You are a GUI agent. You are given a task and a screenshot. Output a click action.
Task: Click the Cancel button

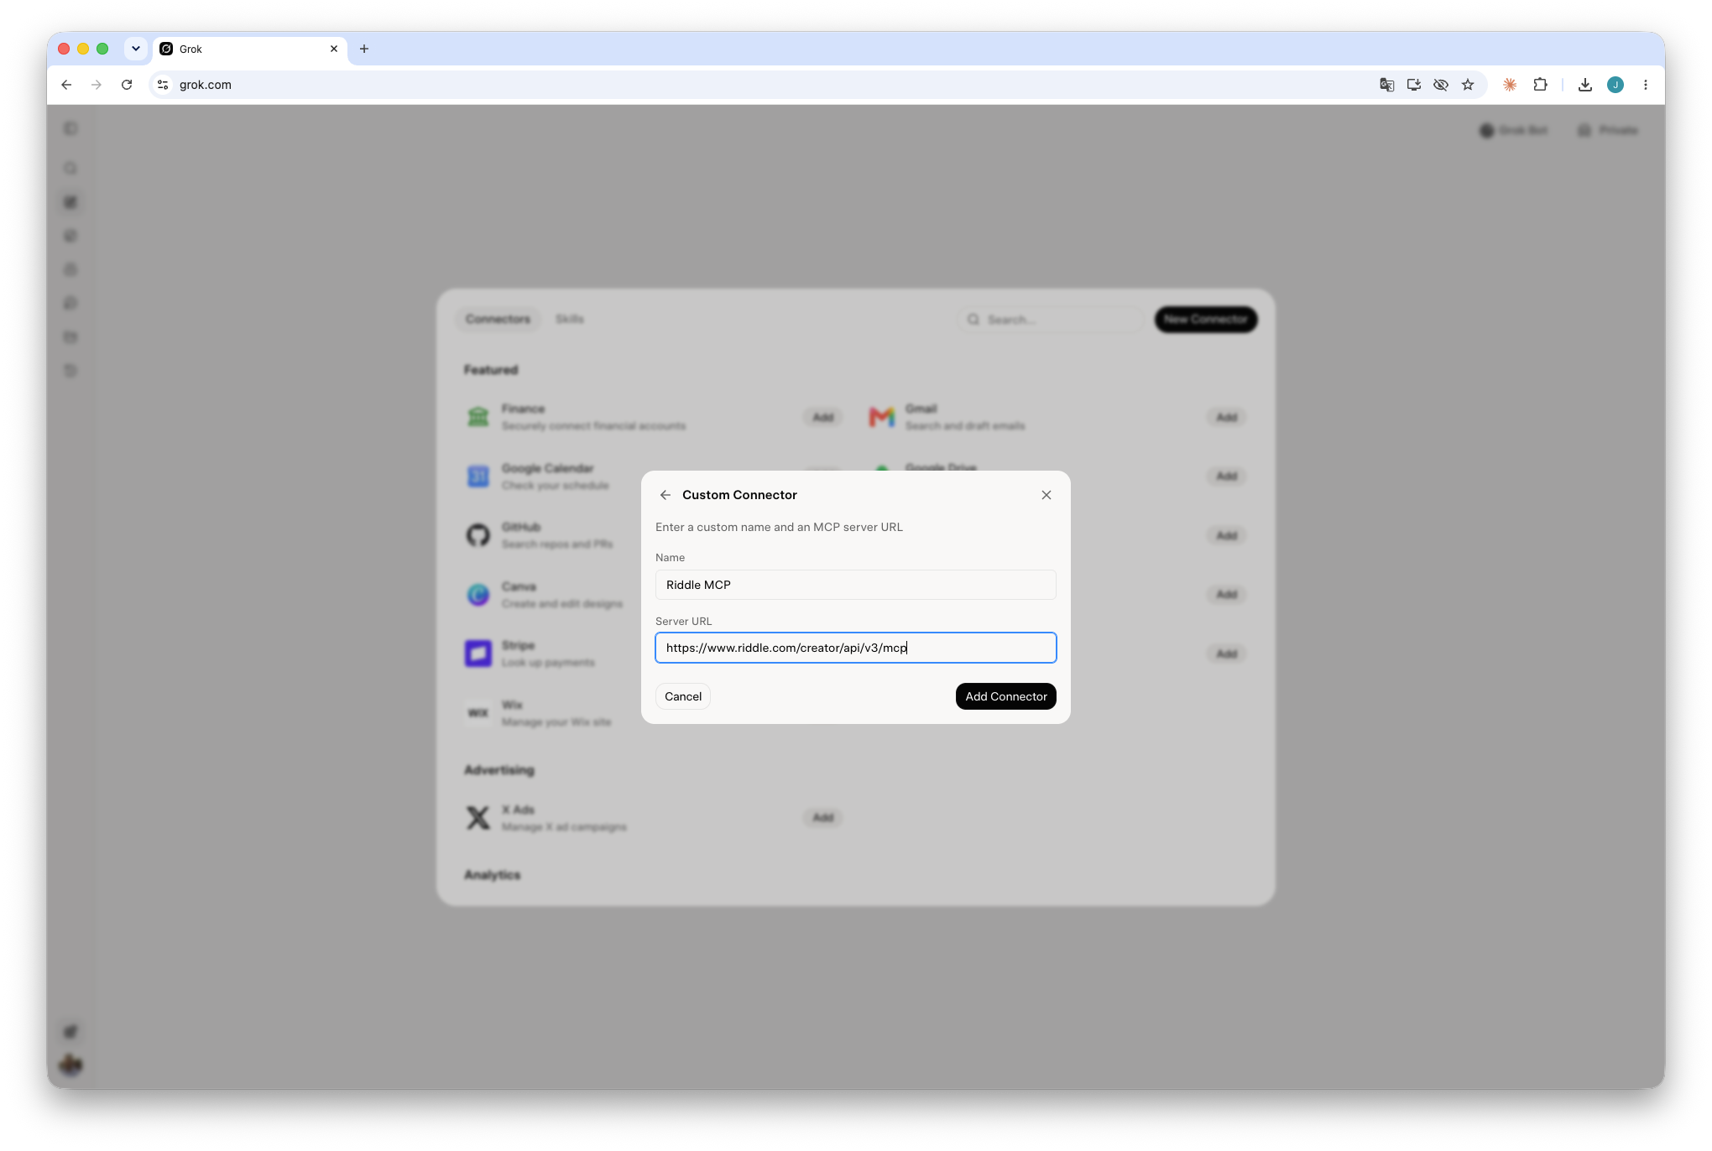point(683,696)
